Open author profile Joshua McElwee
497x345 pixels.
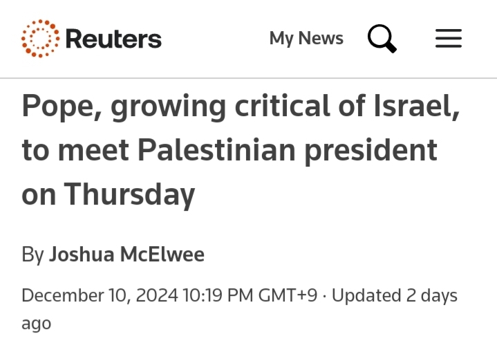126,254
